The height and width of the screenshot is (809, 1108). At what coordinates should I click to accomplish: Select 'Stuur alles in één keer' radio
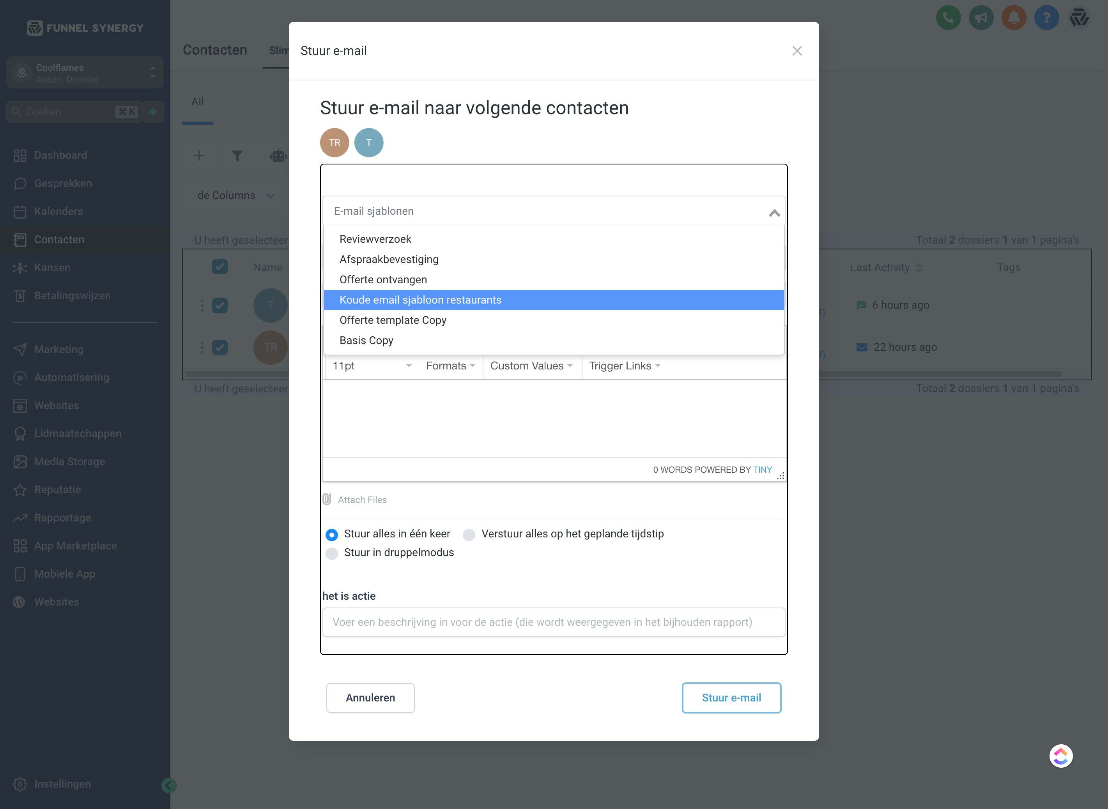[332, 535]
